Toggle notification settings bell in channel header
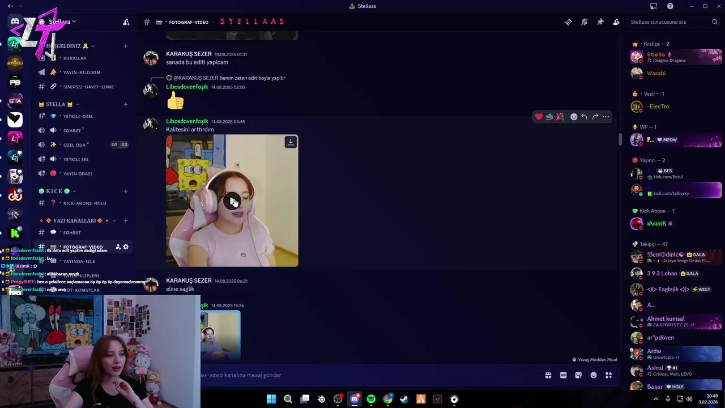This screenshot has width=725, height=408. coord(585,22)
